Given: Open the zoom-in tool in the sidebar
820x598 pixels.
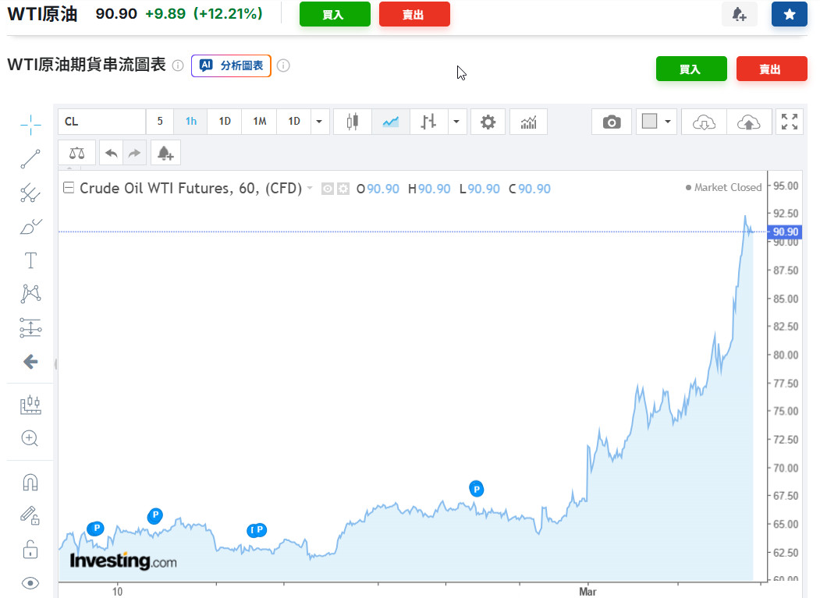Looking at the screenshot, I should (30, 438).
